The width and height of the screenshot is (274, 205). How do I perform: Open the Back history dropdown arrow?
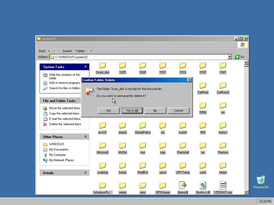tap(49, 51)
